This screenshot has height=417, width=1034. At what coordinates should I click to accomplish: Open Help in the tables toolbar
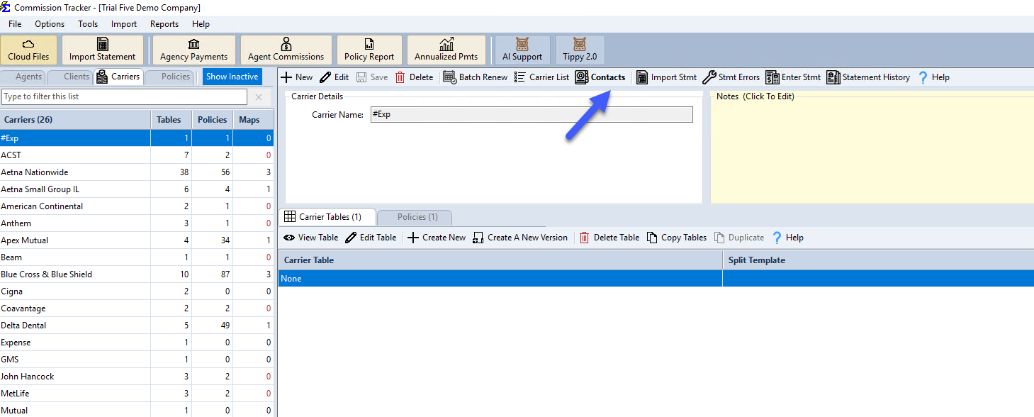pos(787,238)
